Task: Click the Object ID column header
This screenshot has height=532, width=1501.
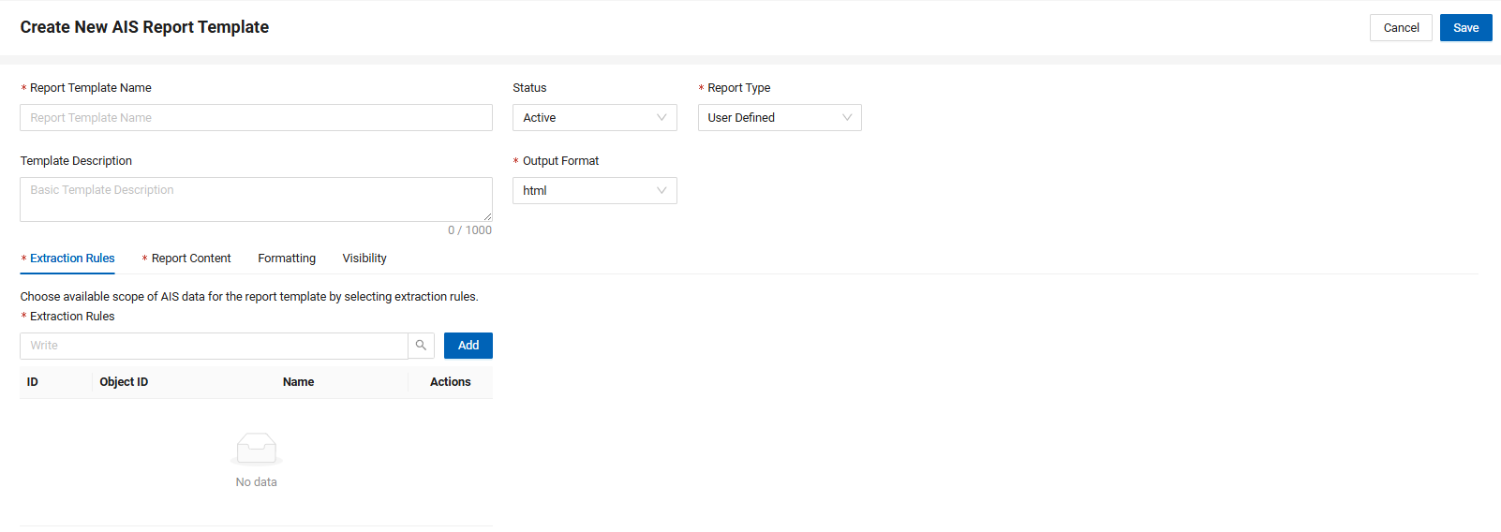Action: point(124,382)
